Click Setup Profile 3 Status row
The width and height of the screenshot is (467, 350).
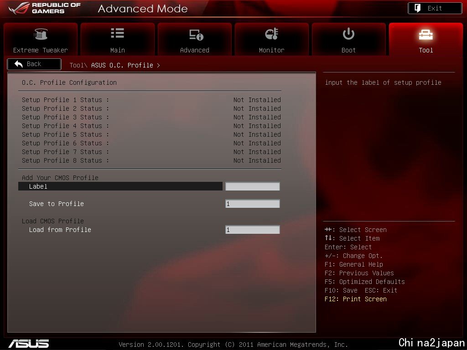151,117
